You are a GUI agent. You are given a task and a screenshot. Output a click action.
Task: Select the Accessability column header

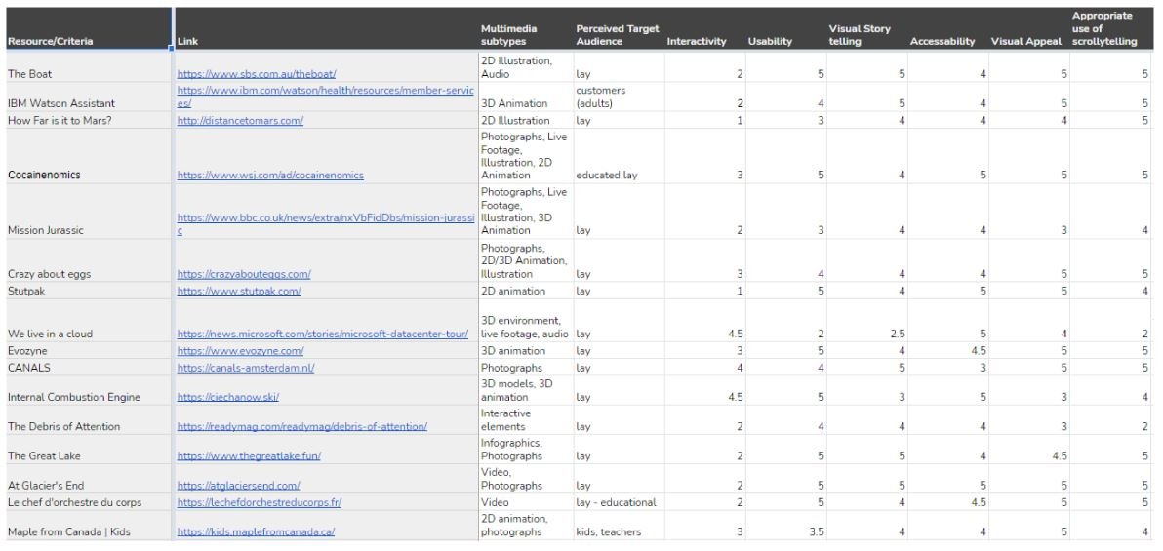[947, 29]
